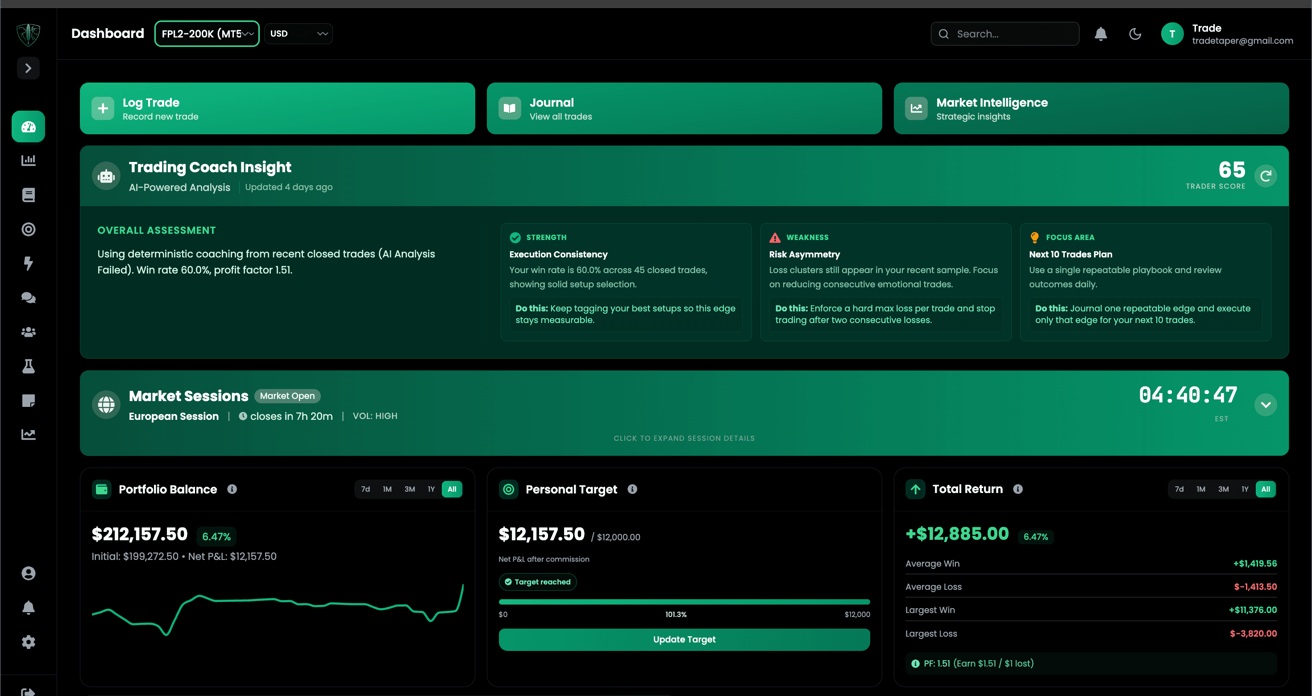
Task: Click the Search input field
Action: tap(1005, 33)
